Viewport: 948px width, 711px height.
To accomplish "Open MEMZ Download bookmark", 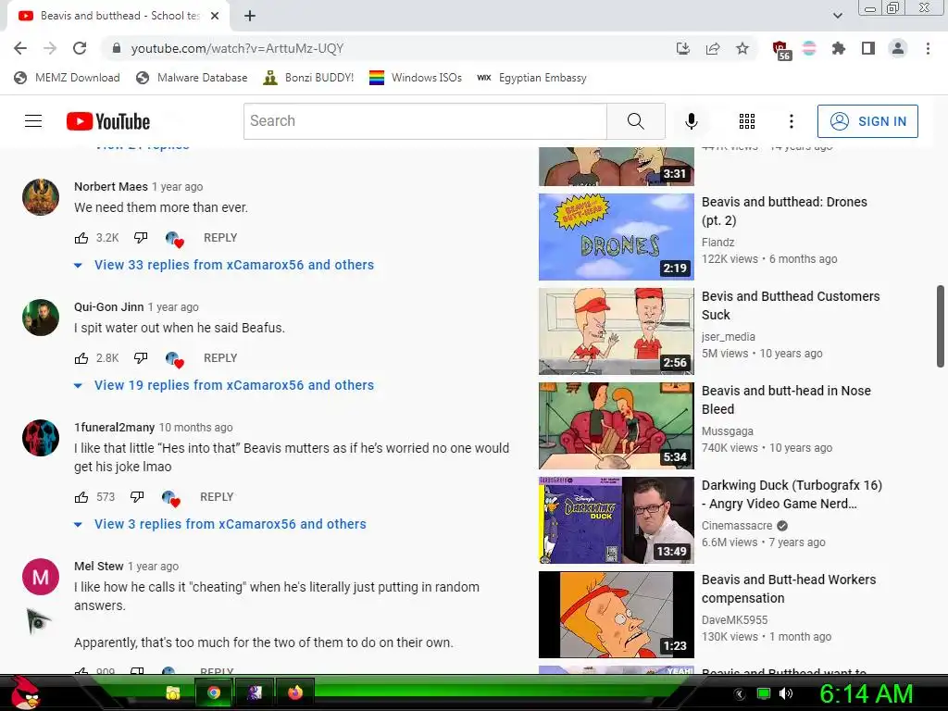I will tap(67, 78).
